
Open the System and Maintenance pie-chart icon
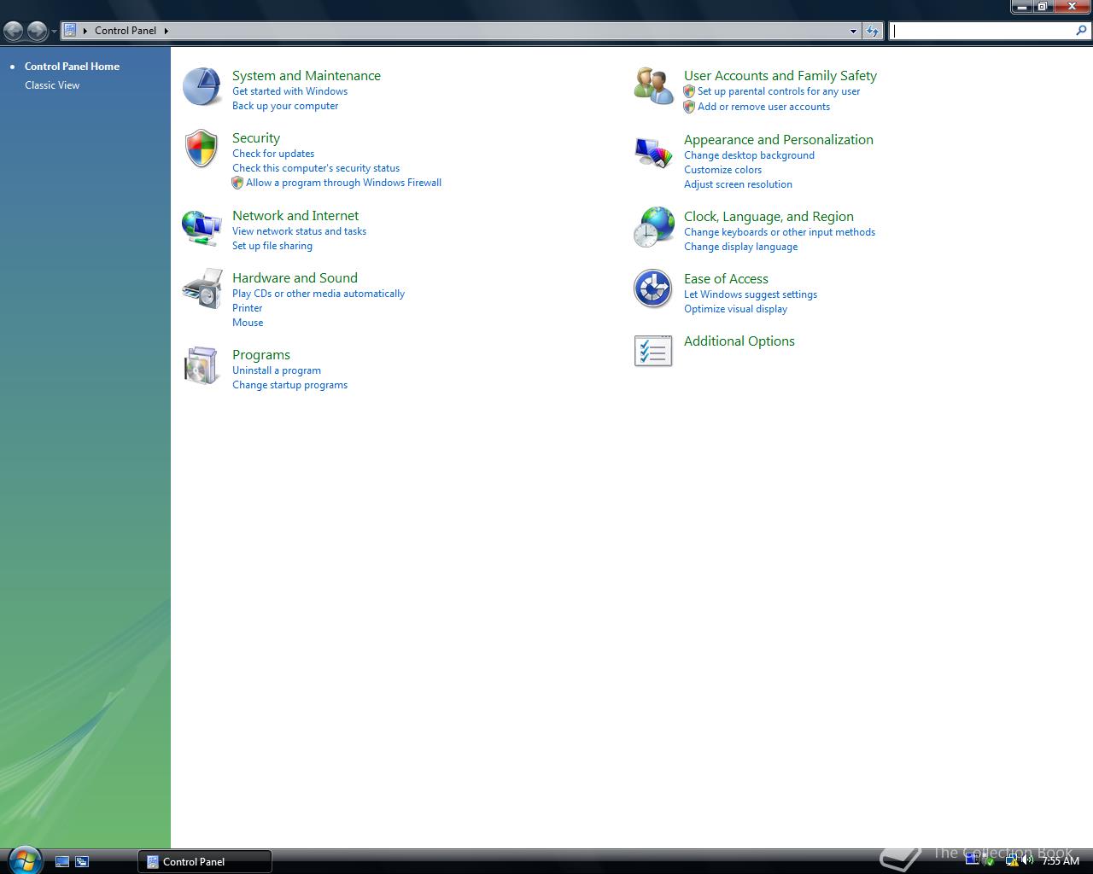(202, 87)
